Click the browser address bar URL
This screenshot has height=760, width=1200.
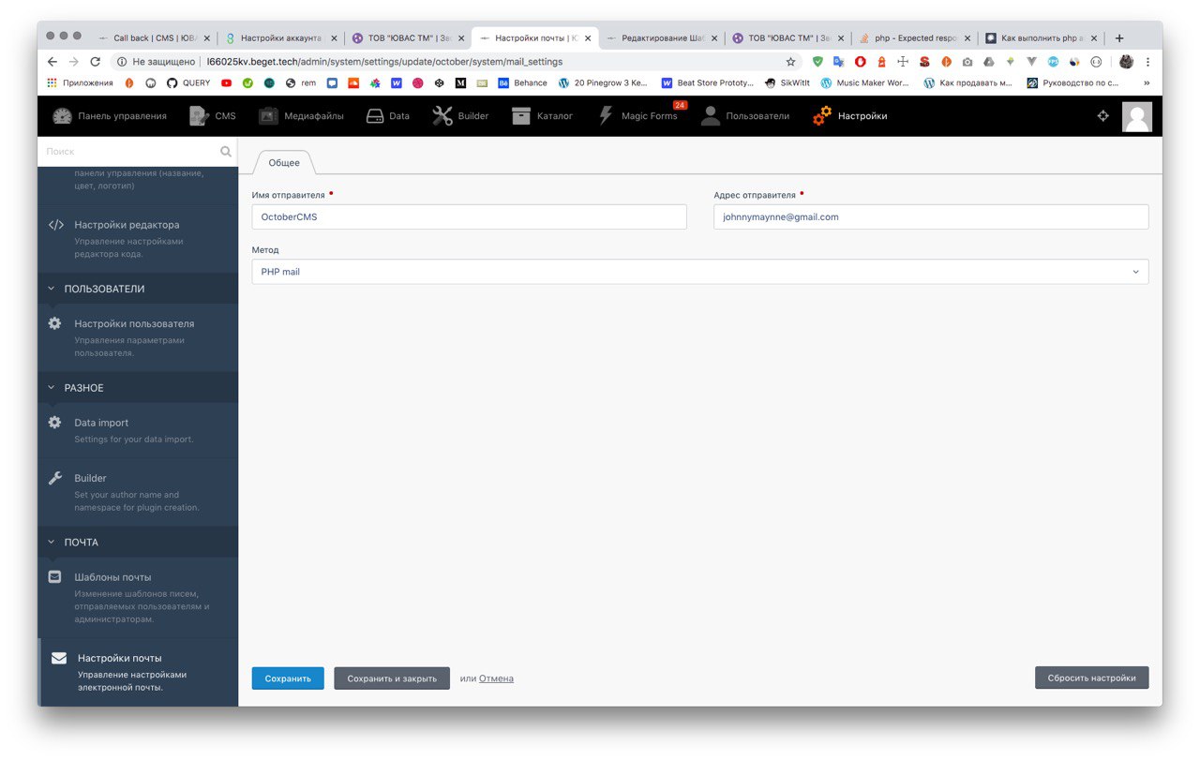coord(384,62)
